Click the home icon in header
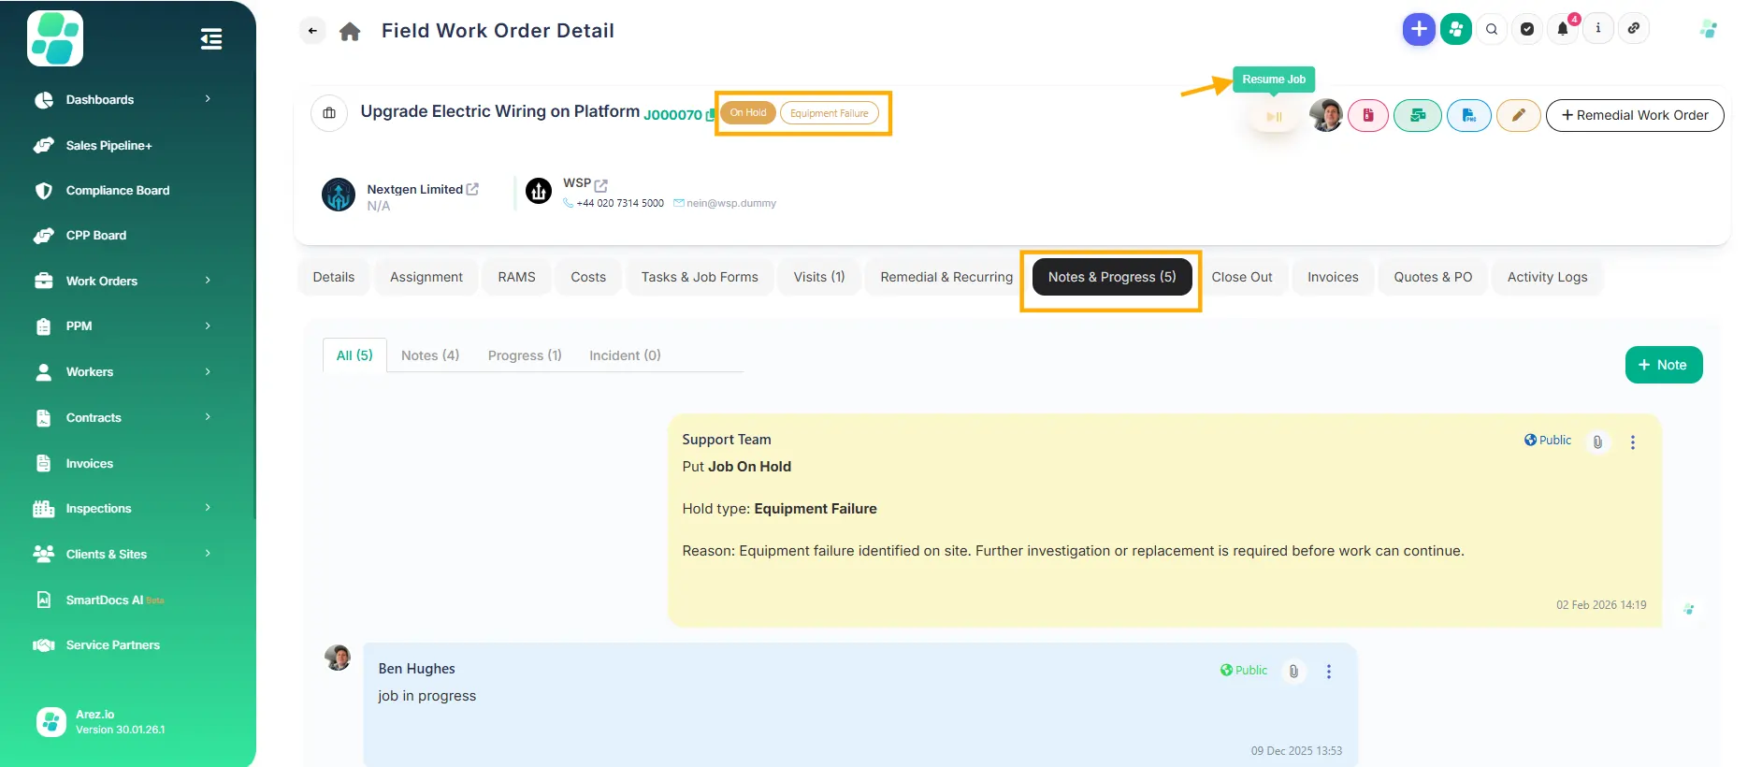 350,32
